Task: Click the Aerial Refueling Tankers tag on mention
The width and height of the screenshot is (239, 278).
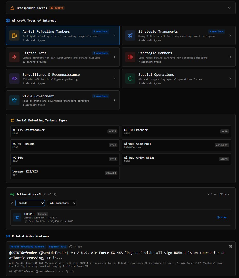Action: (x=28, y=247)
